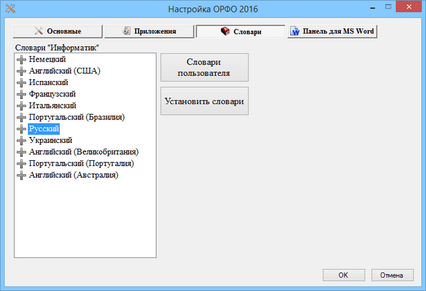Expand the Русский dictionary node
Screen dimensions: 426x291
tap(22, 129)
